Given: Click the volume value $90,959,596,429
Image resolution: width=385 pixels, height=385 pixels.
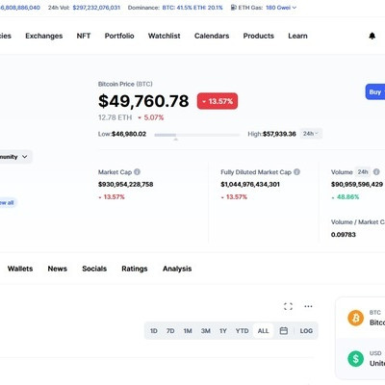Looking at the screenshot, I should [357, 185].
